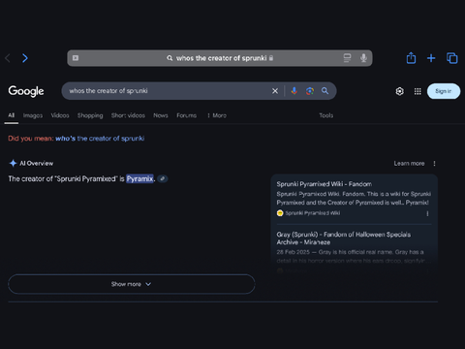Show all open tabs overview icon
Image resolution: width=465 pixels, height=349 pixels.
(452, 58)
